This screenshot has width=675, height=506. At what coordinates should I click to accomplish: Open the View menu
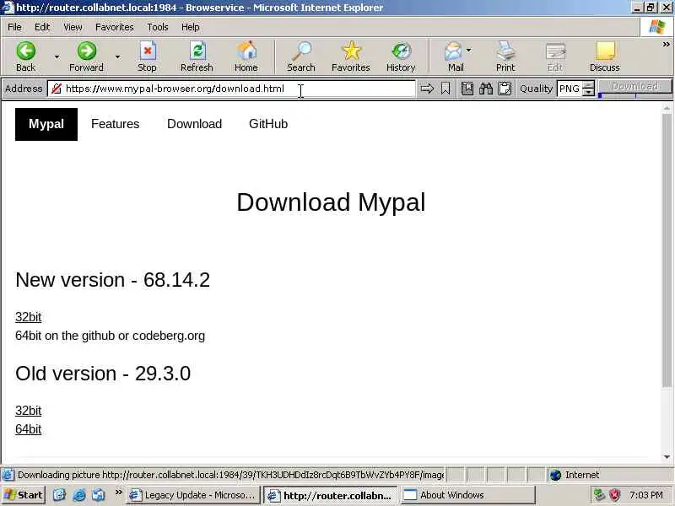tap(73, 27)
